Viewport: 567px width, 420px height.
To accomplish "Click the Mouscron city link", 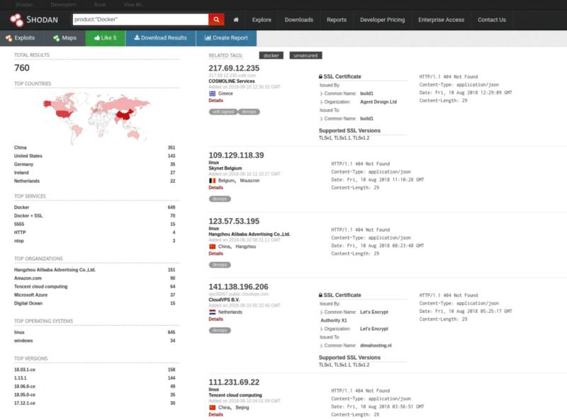I will (250, 181).
